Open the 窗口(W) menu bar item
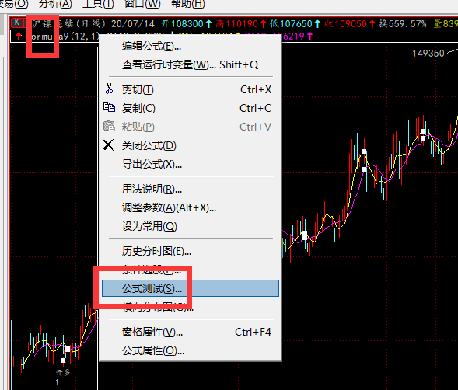458x390 pixels. click(x=142, y=4)
